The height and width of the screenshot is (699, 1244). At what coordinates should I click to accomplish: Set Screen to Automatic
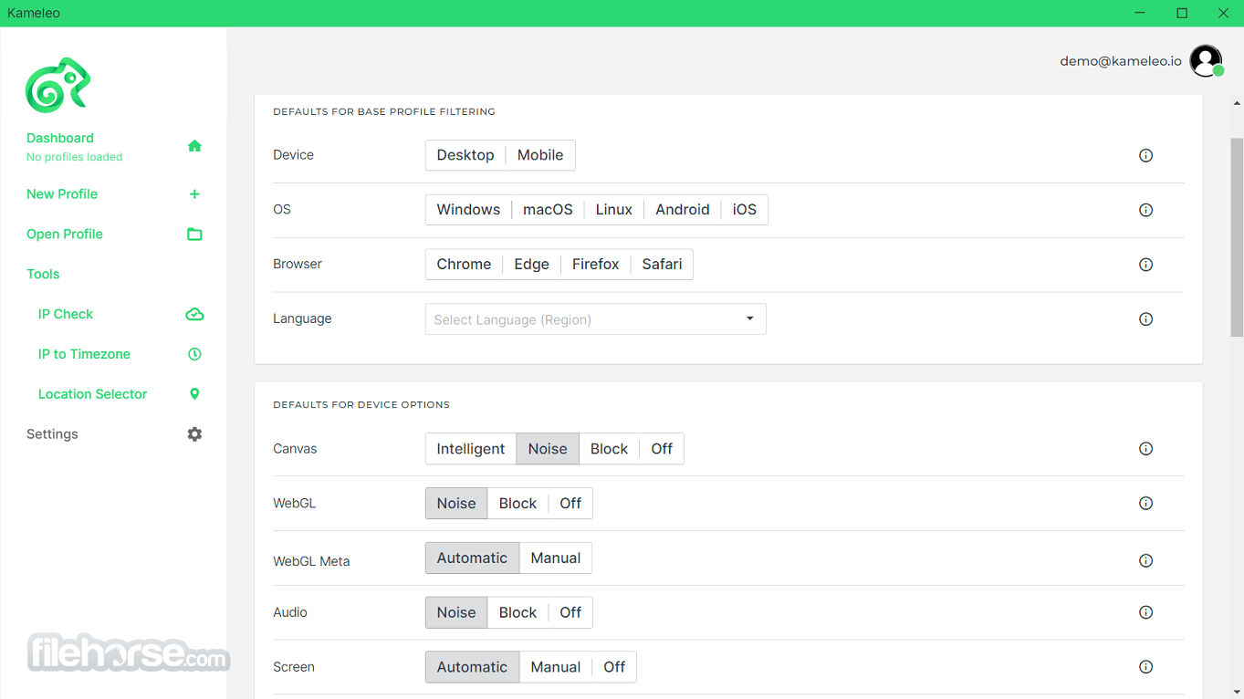[x=472, y=668]
